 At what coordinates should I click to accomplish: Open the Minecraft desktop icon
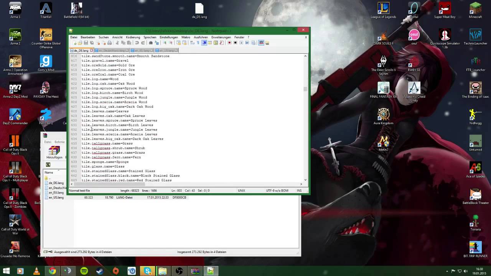click(x=475, y=10)
